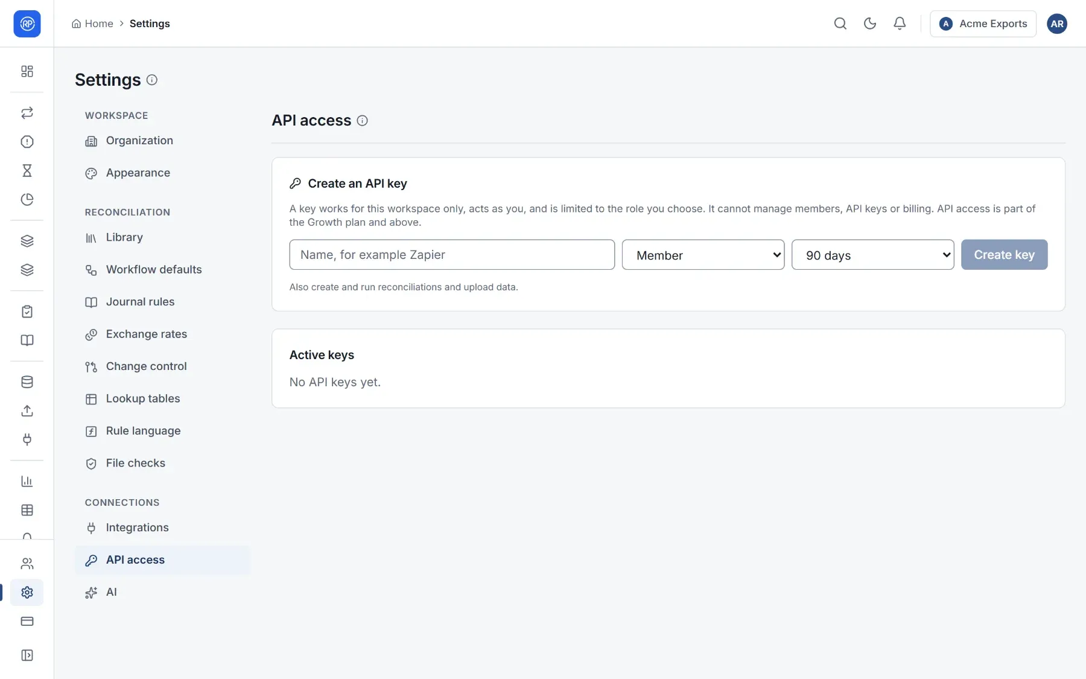Viewport: 1086px width, 679px height.
Task: Open the Acme Exports workspace switcher
Action: (983, 24)
